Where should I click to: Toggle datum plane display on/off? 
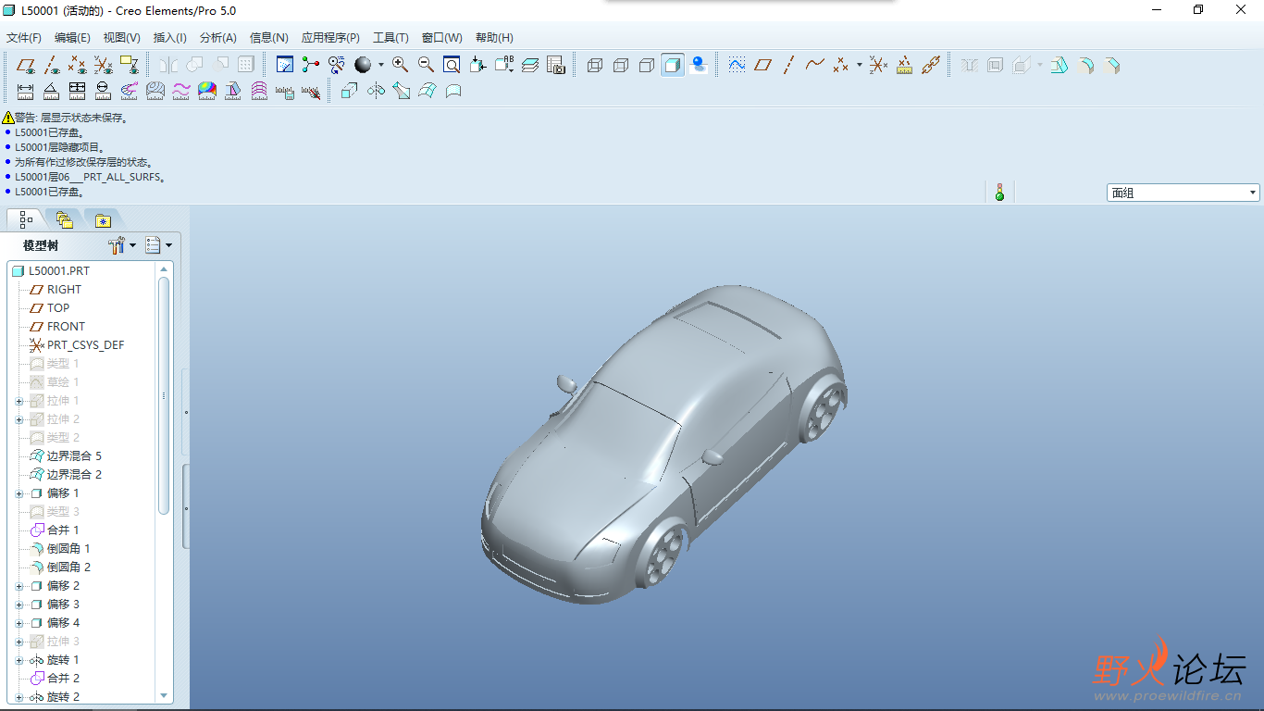pos(26,65)
